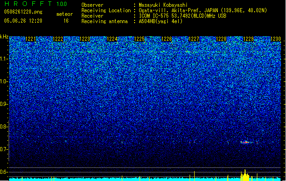Click the 0.8 frequency axis label
This screenshot has width=286, height=181.
pos(4,127)
